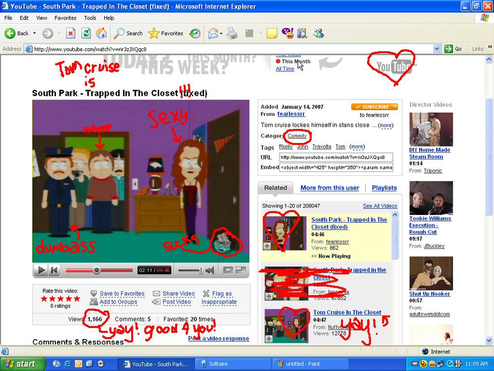Click the video page URL text field
The width and height of the screenshot is (494, 371).
[336, 157]
